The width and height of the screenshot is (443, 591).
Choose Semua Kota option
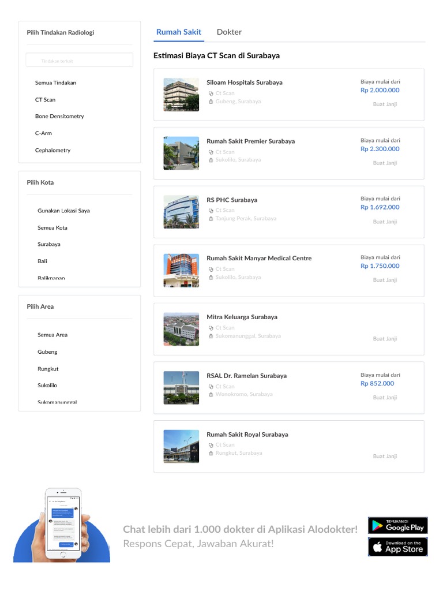52,227
